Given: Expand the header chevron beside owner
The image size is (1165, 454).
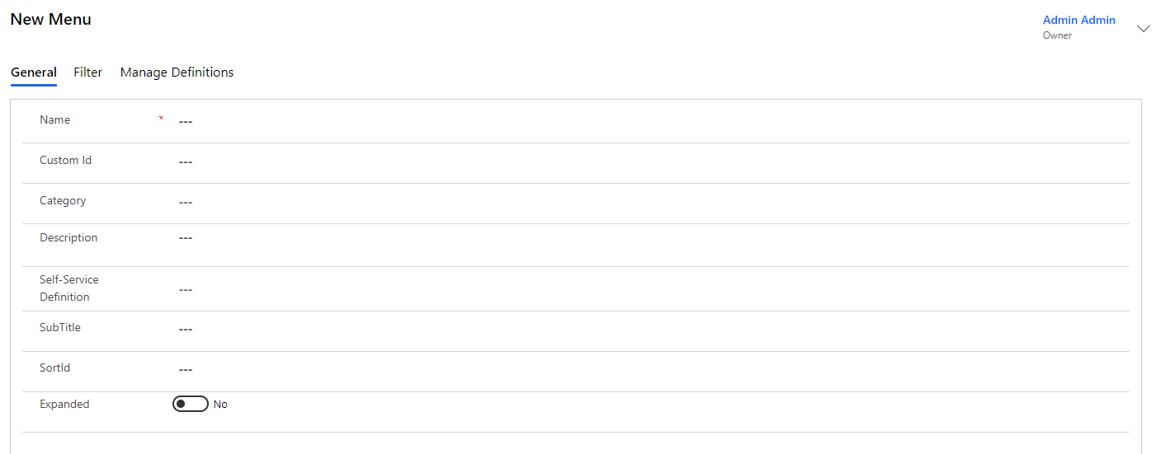Looking at the screenshot, I should [x=1143, y=29].
